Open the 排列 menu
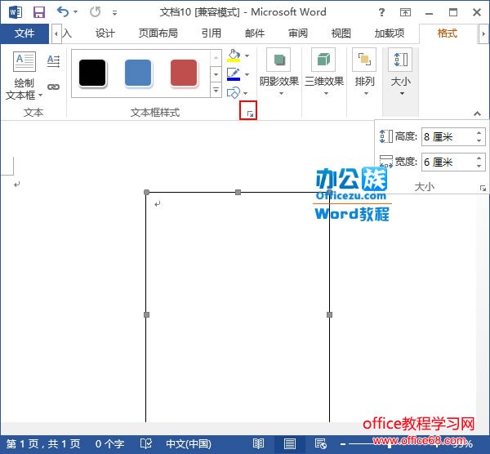The height and width of the screenshot is (454, 490). 365,73
